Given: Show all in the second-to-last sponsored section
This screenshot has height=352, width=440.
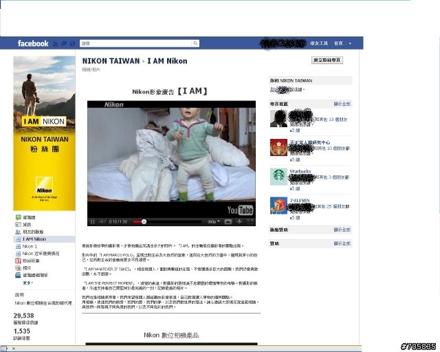Looking at the screenshot, I should pyautogui.click(x=342, y=230).
